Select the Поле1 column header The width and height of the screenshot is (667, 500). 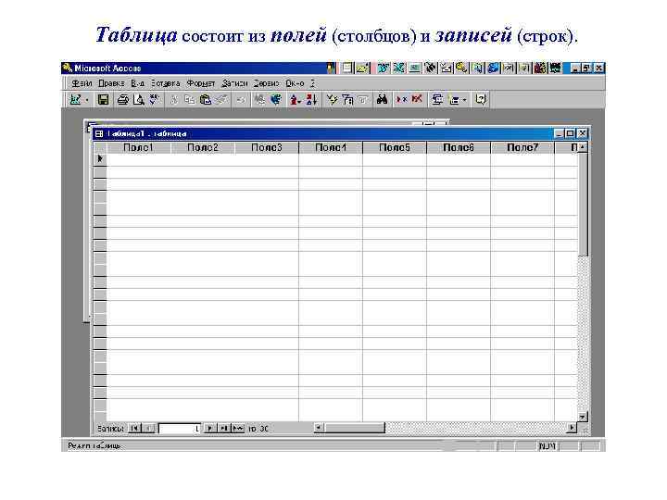click(139, 147)
